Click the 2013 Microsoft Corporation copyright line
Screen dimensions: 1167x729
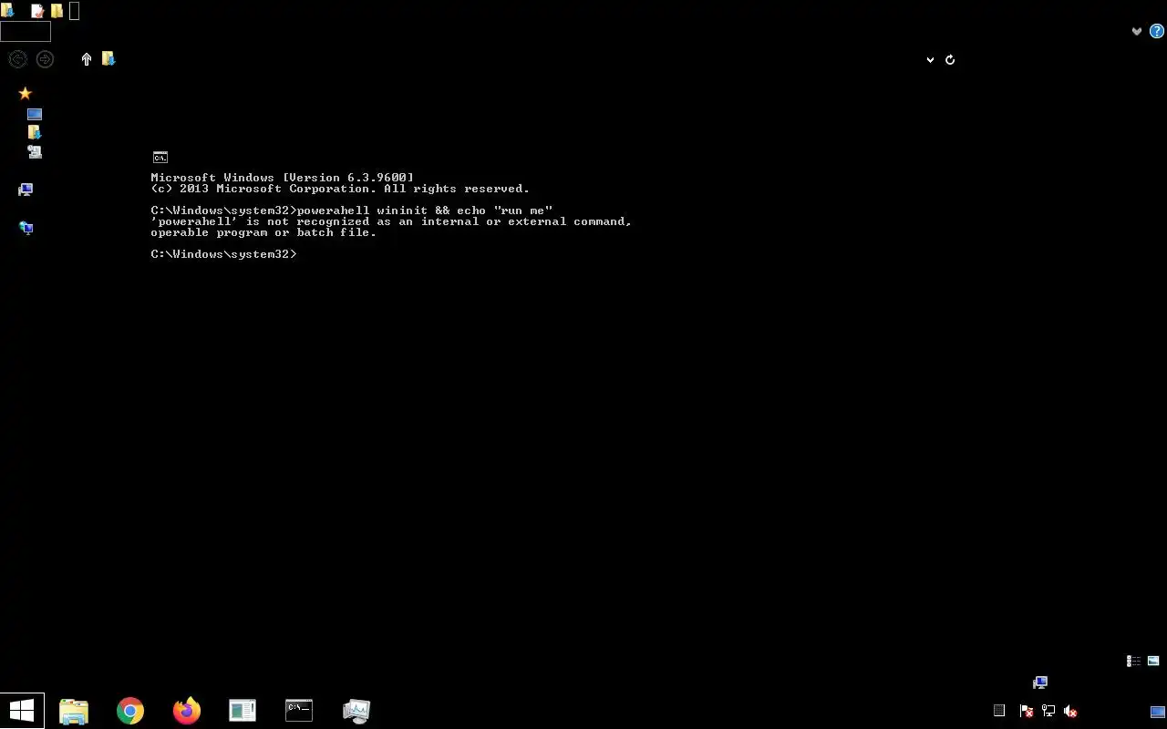[x=340, y=189]
